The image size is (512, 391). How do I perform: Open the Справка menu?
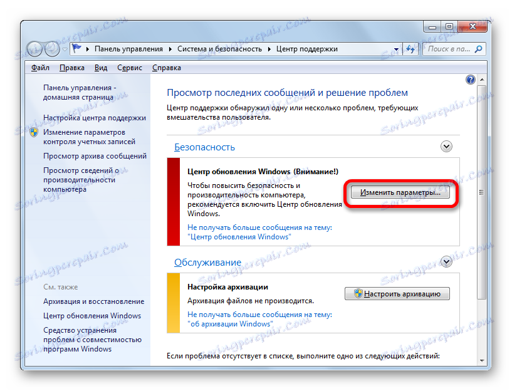tap(167, 68)
